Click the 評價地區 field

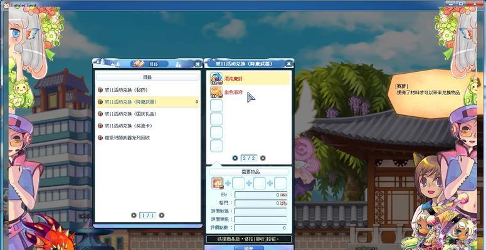[261, 211]
